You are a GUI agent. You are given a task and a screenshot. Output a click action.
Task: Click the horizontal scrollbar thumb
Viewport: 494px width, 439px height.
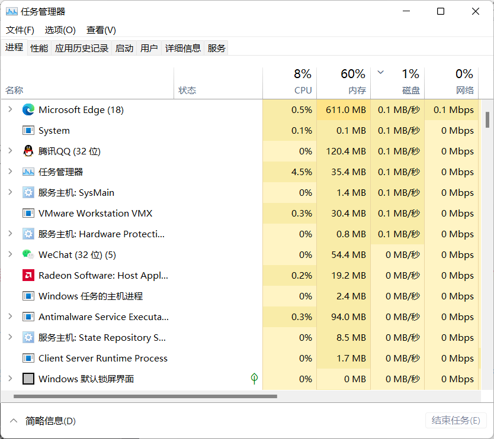tap(145, 396)
